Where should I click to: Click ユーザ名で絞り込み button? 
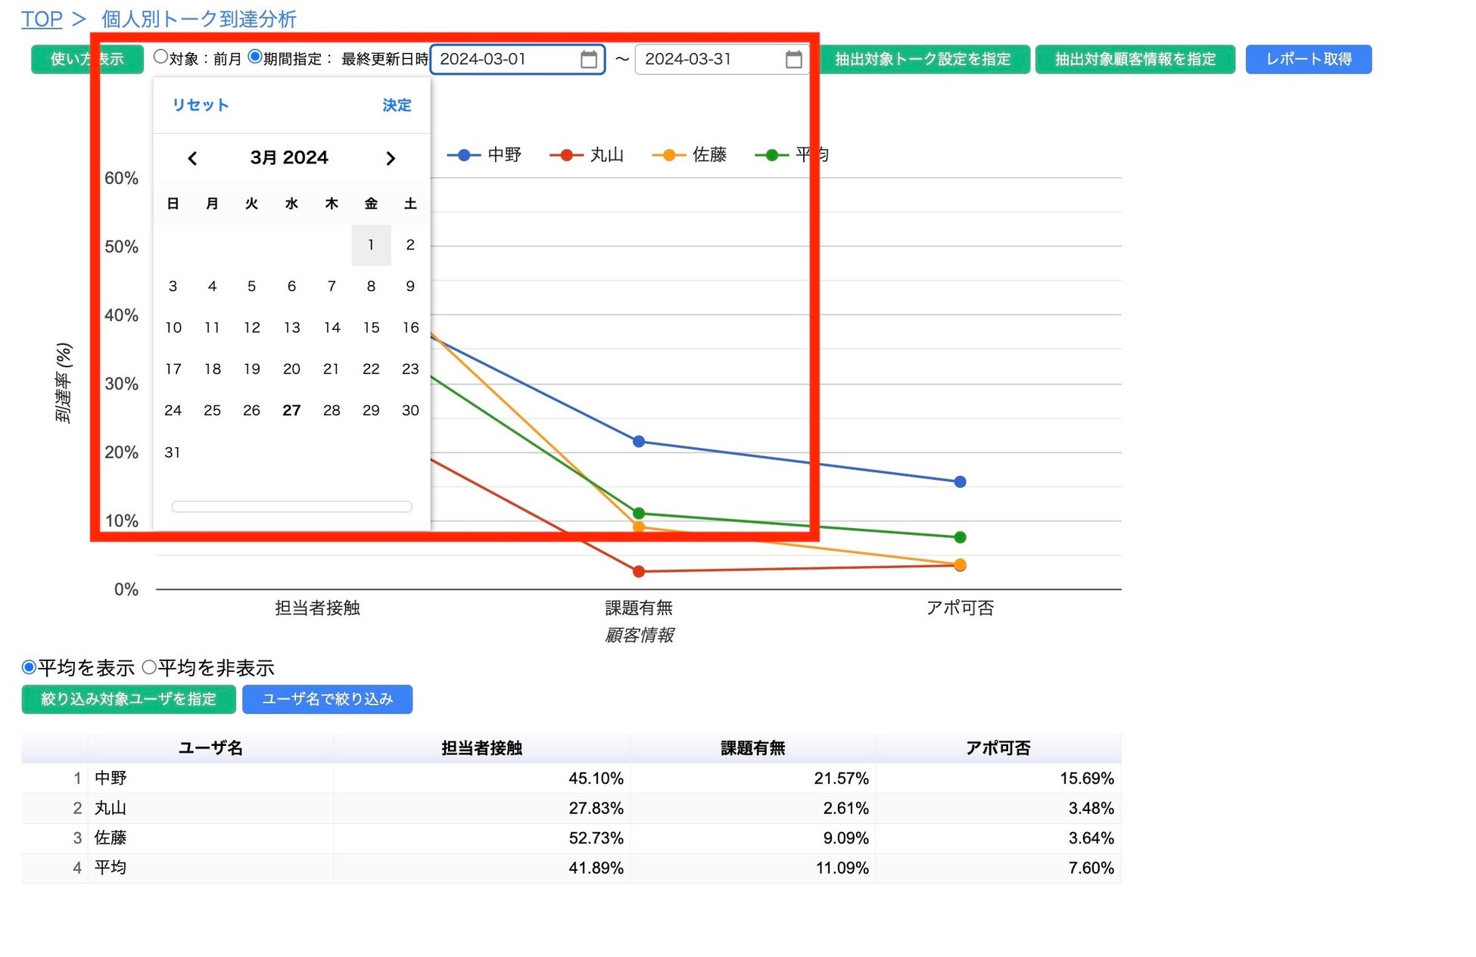pos(327,699)
